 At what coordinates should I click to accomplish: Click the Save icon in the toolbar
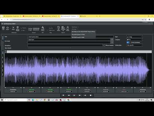[3, 28]
